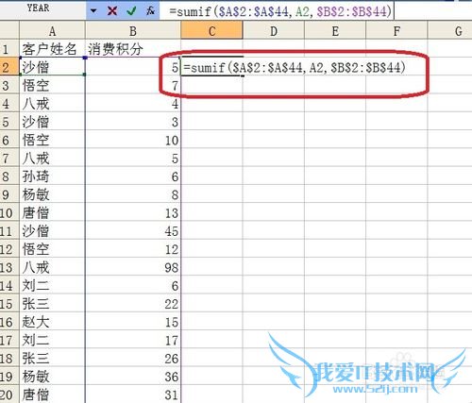The width and height of the screenshot is (472, 403).
Task: Click cell B19 with value 36
Action: click(x=133, y=377)
